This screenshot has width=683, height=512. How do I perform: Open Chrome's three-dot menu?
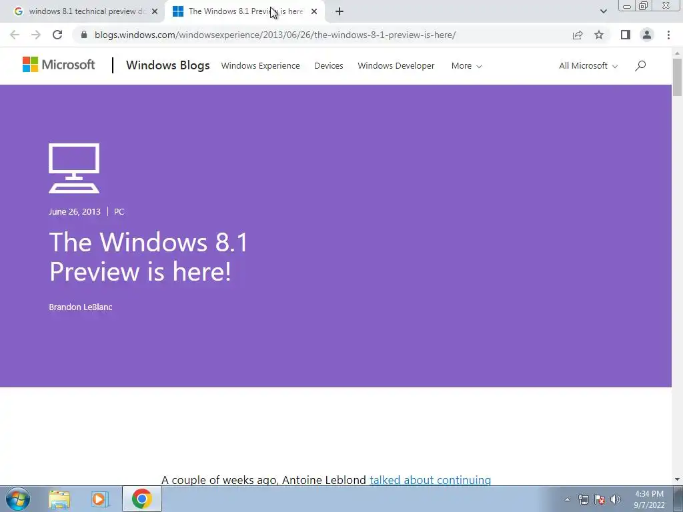(x=668, y=35)
